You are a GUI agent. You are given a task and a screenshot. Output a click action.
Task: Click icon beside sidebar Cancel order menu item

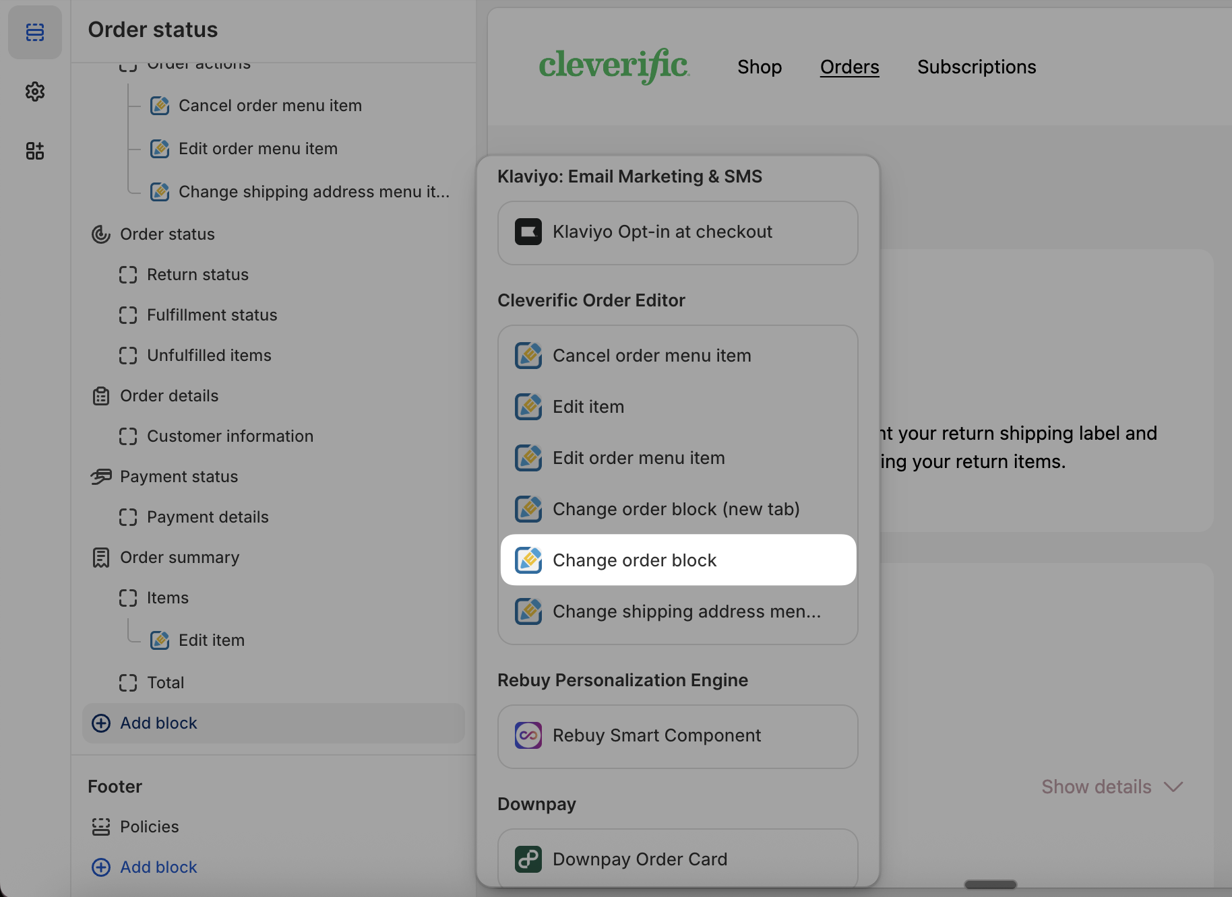click(160, 106)
